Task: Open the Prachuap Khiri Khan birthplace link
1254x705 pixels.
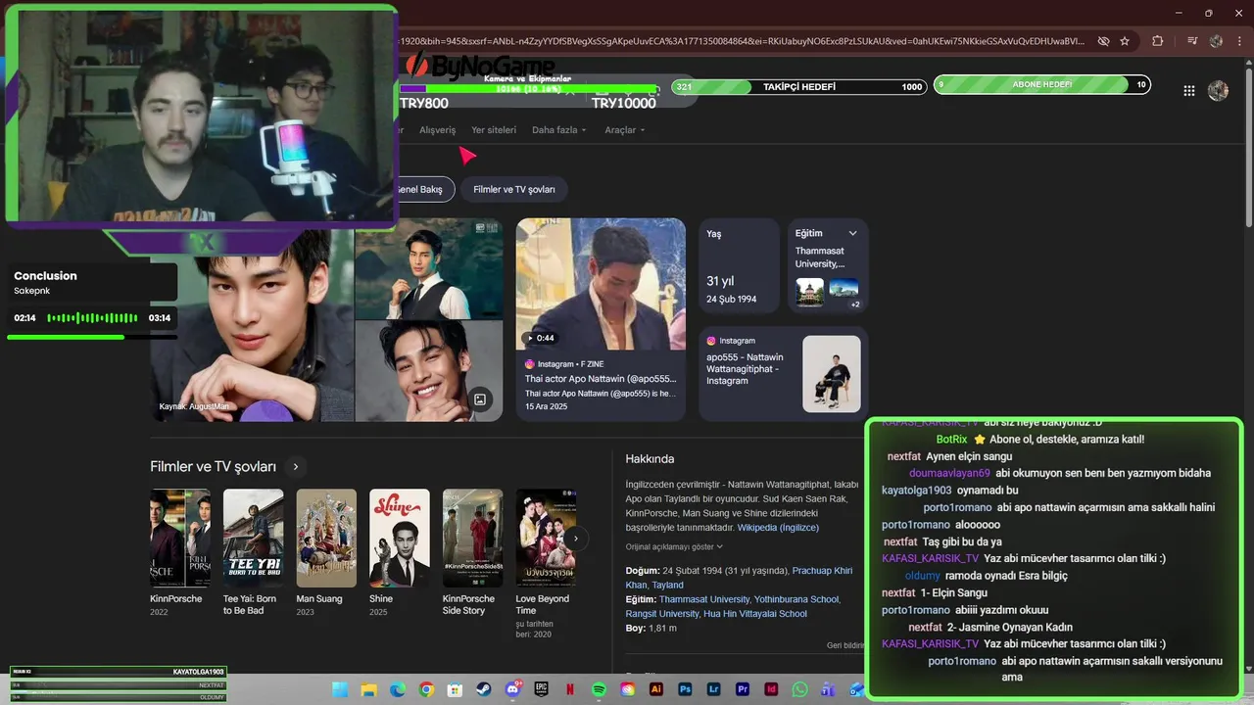Action: pyautogui.click(x=740, y=577)
